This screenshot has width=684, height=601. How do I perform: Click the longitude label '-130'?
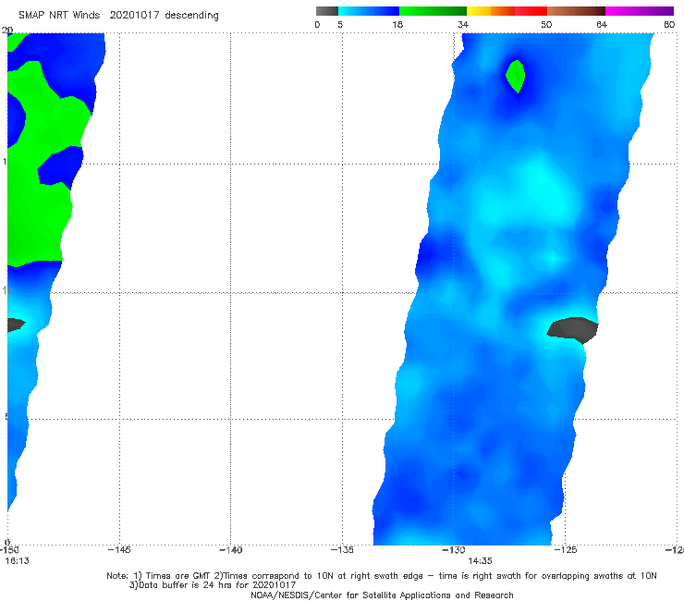click(453, 550)
